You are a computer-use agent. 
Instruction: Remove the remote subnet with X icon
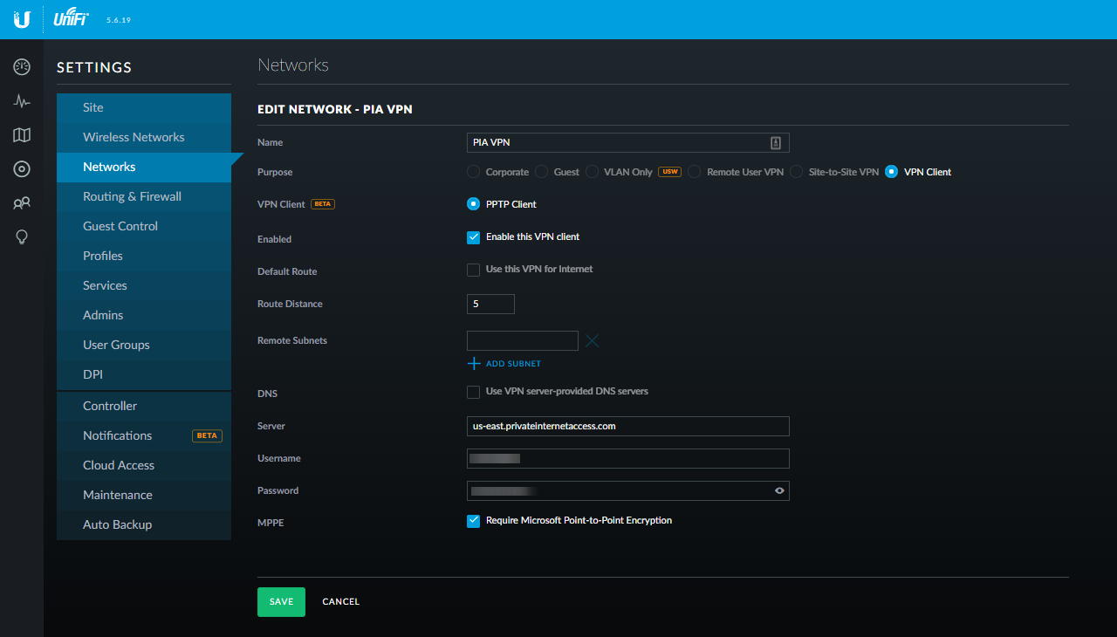point(592,341)
